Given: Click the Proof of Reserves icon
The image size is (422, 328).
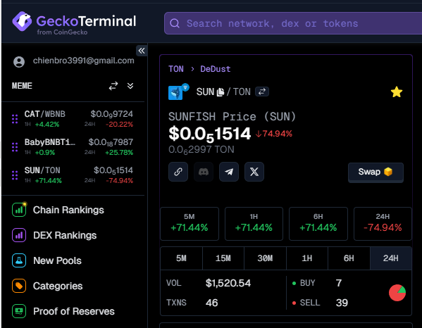Looking at the screenshot, I should point(19,311).
